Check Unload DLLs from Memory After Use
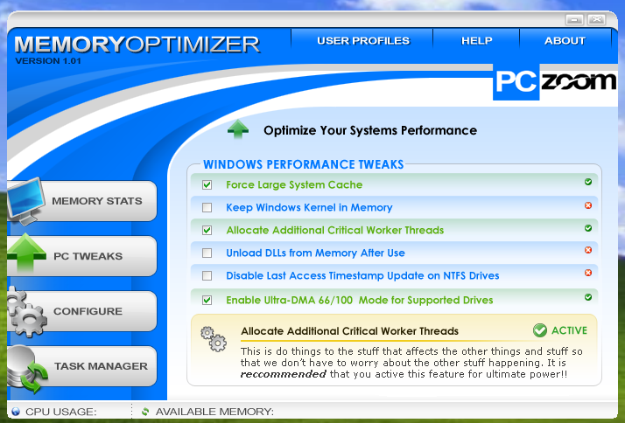The image size is (625, 423). 207,253
